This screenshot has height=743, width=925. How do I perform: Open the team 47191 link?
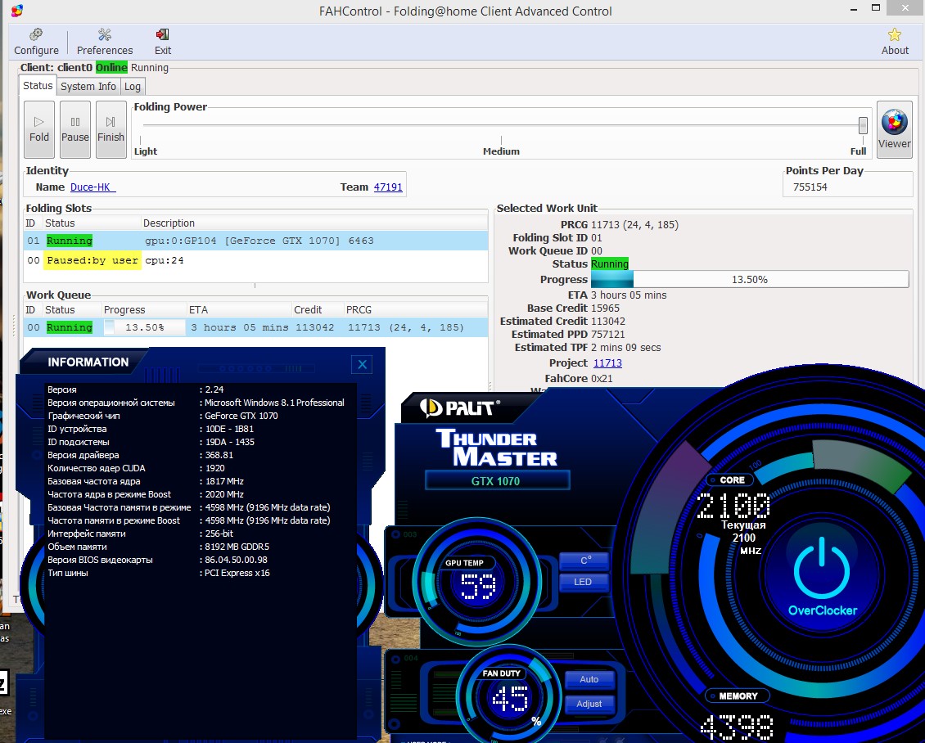[387, 187]
